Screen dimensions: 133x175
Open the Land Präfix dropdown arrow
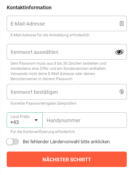click(x=36, y=120)
